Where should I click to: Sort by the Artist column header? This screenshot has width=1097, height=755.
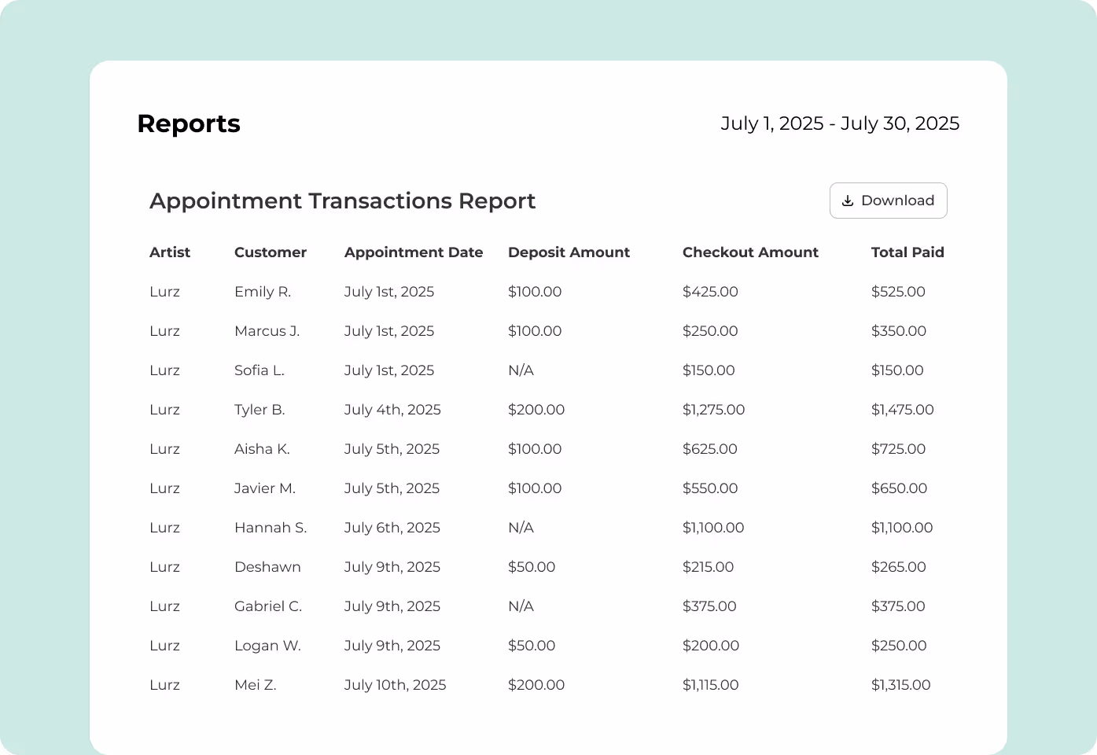tap(170, 252)
